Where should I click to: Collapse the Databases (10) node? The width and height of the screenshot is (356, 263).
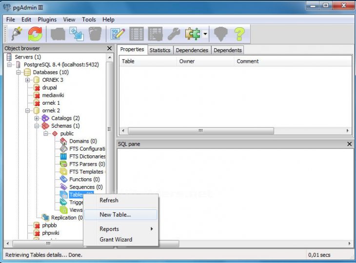point(19,73)
